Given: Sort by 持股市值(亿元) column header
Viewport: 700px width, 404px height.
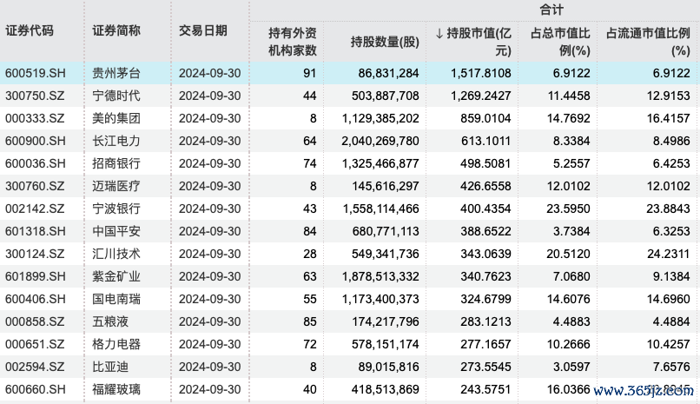Looking at the screenshot, I should tap(473, 42).
